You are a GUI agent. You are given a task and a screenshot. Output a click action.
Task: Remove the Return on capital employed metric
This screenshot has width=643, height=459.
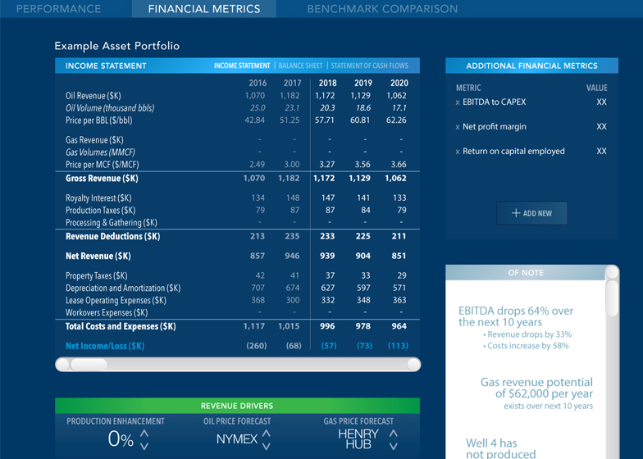458,152
